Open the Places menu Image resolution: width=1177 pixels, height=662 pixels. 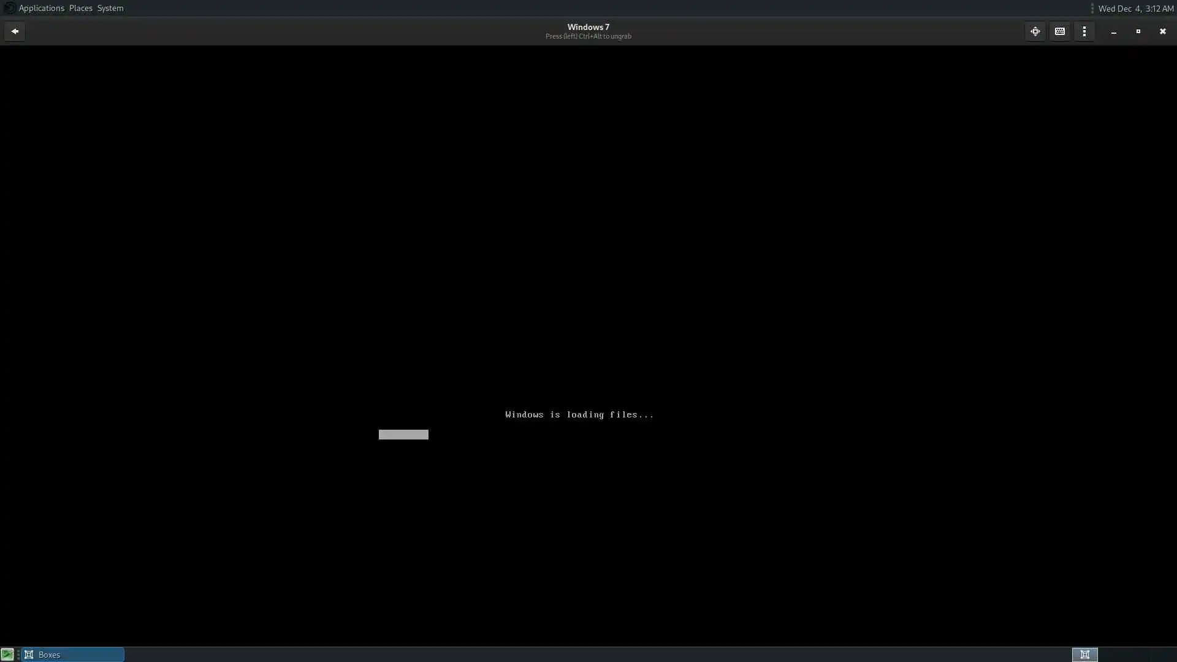[x=80, y=8]
